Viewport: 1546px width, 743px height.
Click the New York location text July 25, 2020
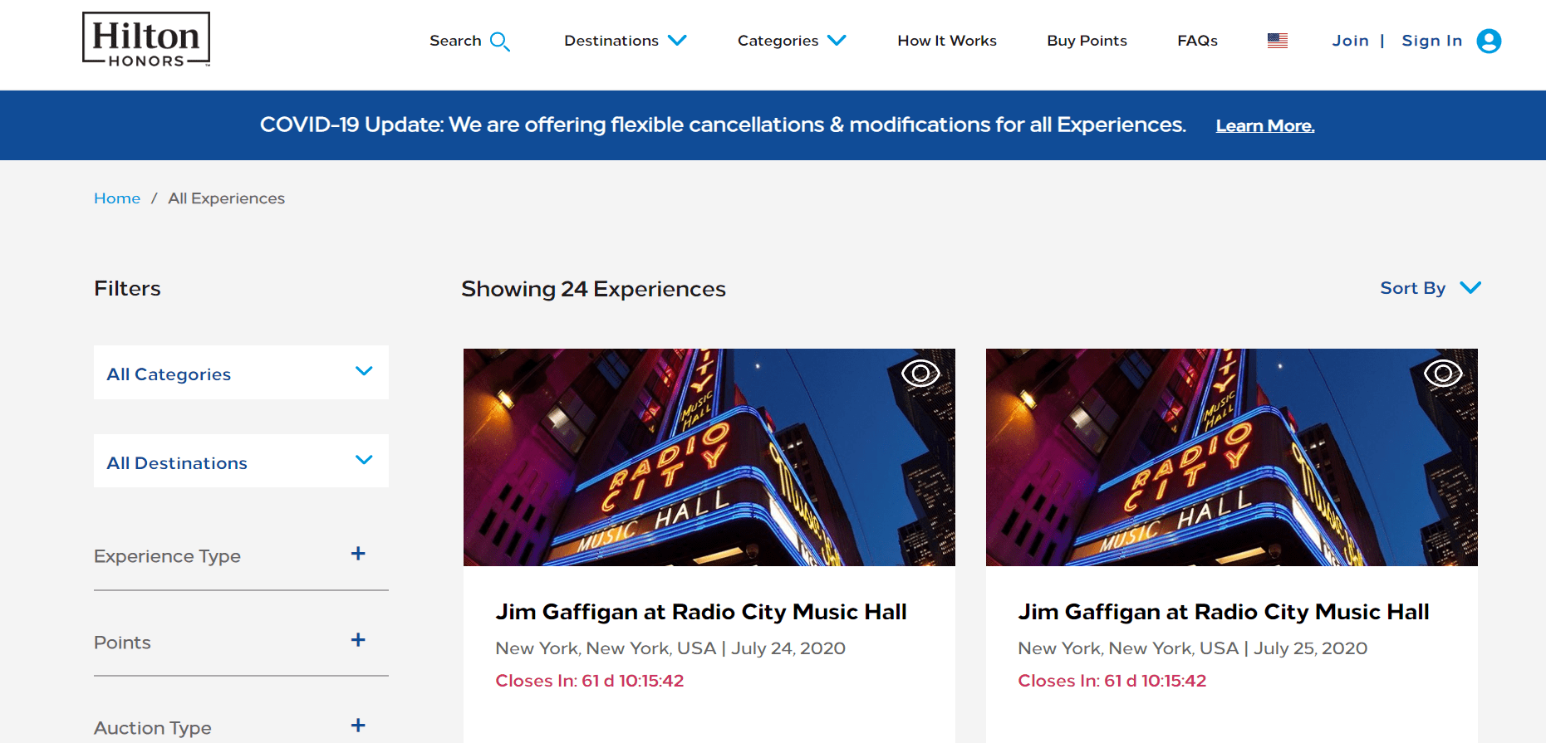pyautogui.click(x=1193, y=648)
